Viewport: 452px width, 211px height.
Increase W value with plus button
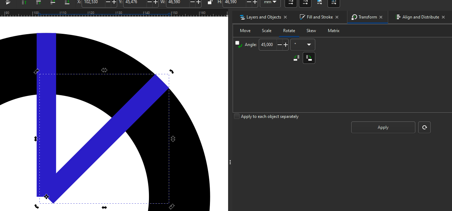point(198,2)
